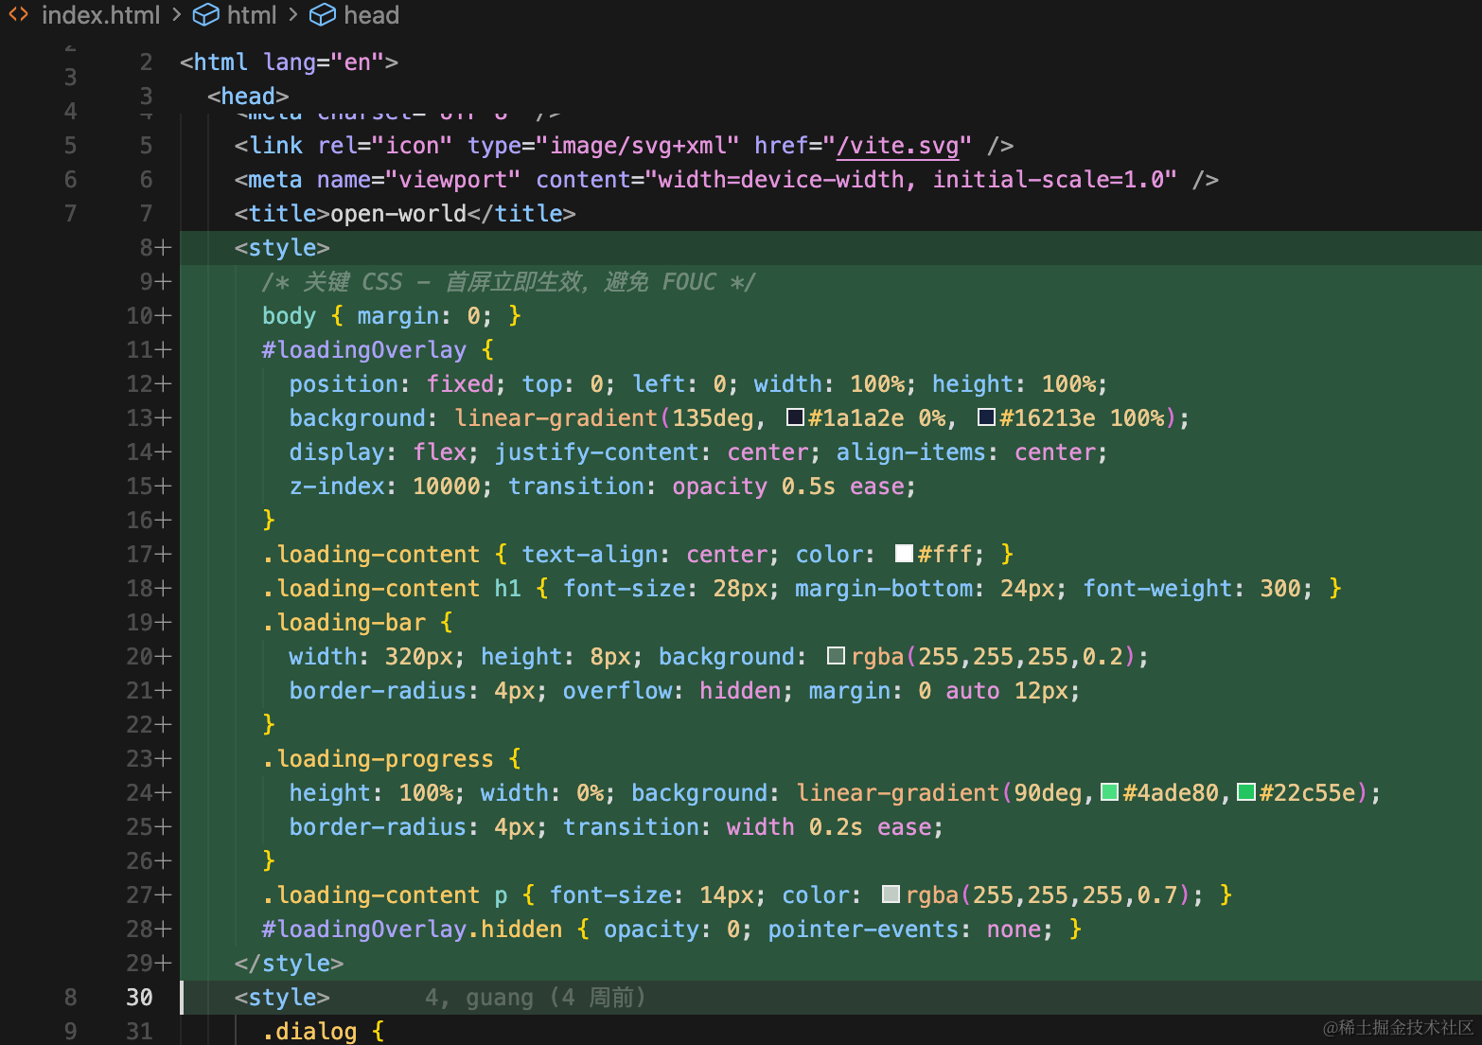The image size is (1482, 1045).
Task: Click the closing '</style>' tag on line 29
Action: pos(289,964)
